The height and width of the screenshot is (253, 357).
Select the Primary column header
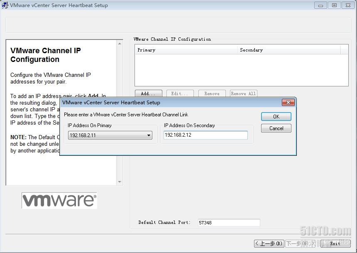[186, 50]
